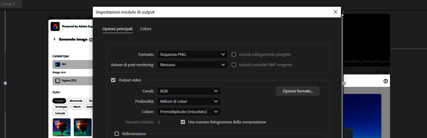
Task: Open Profondità dropdown showing Milioni di colori
Action: click(189, 101)
